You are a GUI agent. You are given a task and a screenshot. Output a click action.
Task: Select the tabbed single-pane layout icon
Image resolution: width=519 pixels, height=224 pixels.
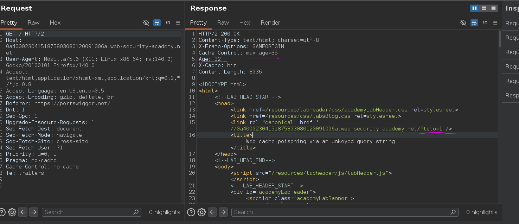point(494,8)
